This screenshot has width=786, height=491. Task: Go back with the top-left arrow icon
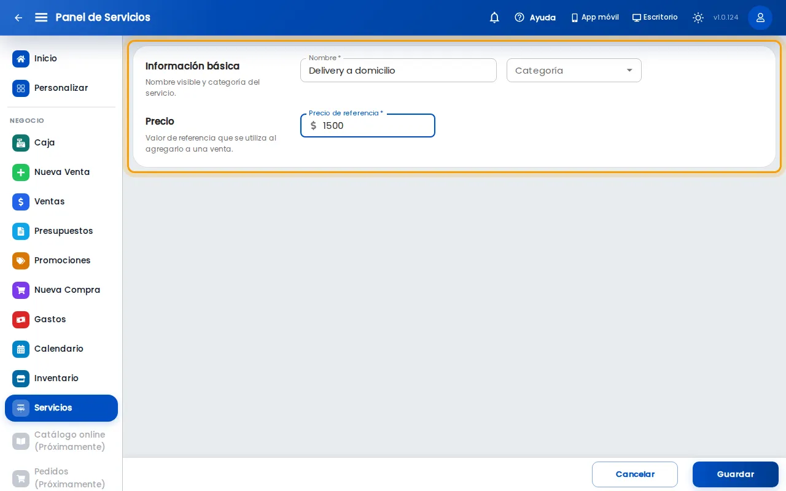18,17
